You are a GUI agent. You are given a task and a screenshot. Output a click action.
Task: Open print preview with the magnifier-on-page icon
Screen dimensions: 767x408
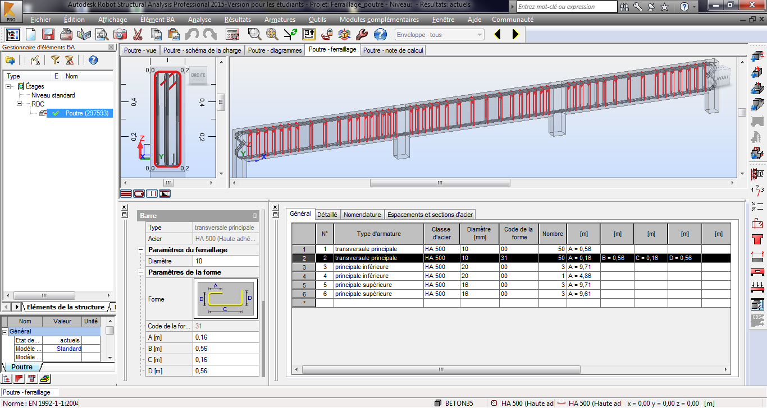coord(102,34)
